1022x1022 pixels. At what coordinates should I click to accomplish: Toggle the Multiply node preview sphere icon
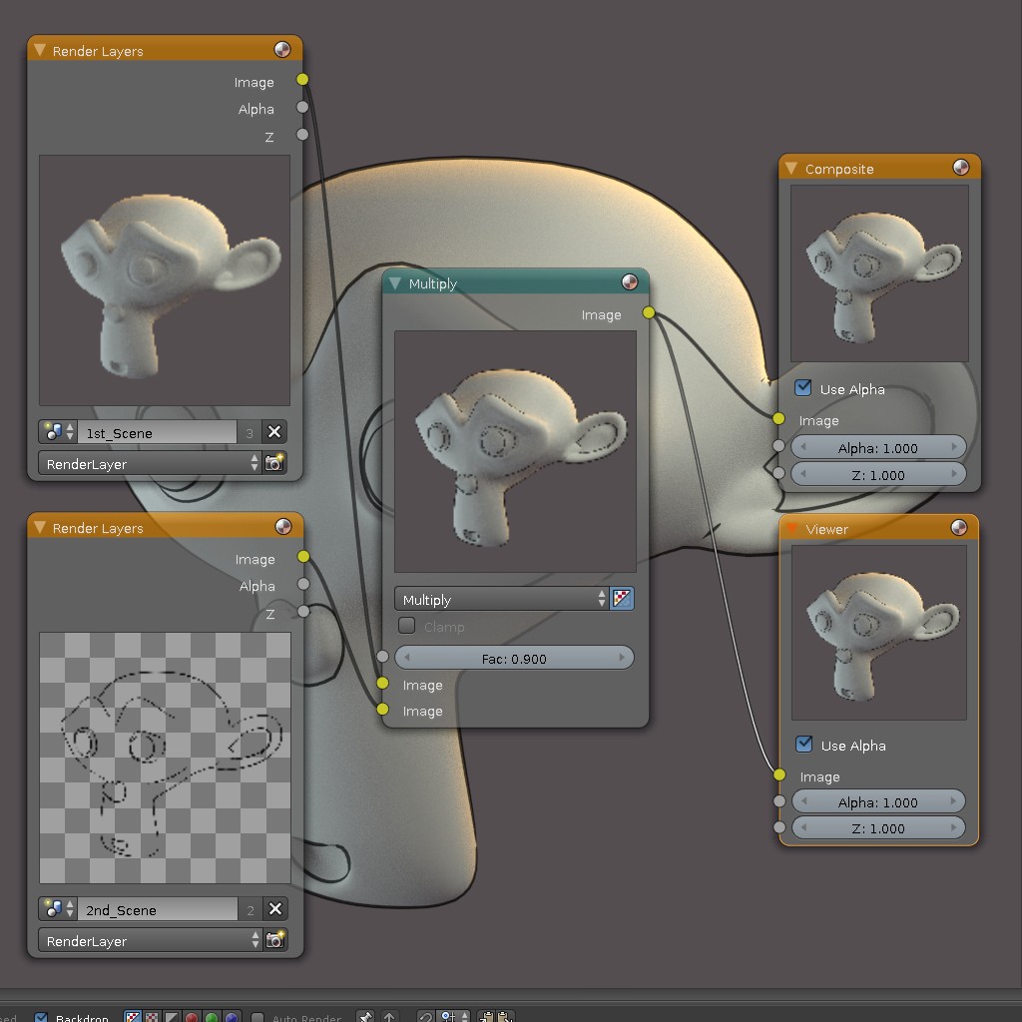pyautogui.click(x=630, y=282)
